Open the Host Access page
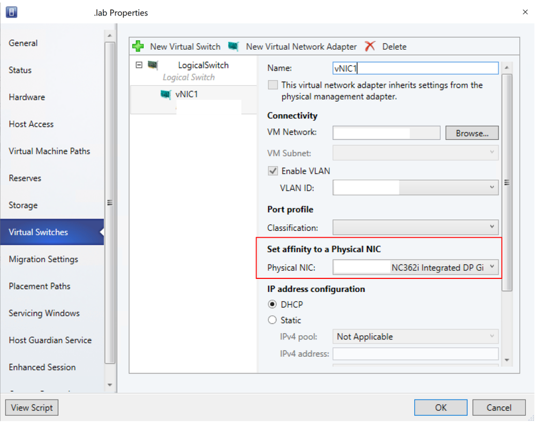The image size is (535, 423). [52, 124]
